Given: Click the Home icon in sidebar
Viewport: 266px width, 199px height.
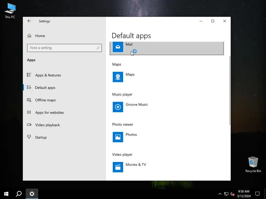Looking at the screenshot, I should pos(29,36).
